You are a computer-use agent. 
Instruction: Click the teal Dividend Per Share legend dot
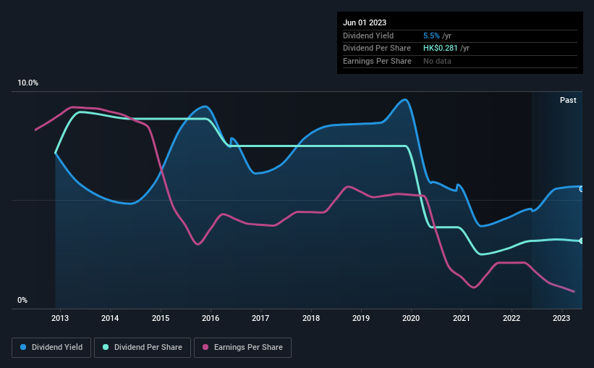106,347
